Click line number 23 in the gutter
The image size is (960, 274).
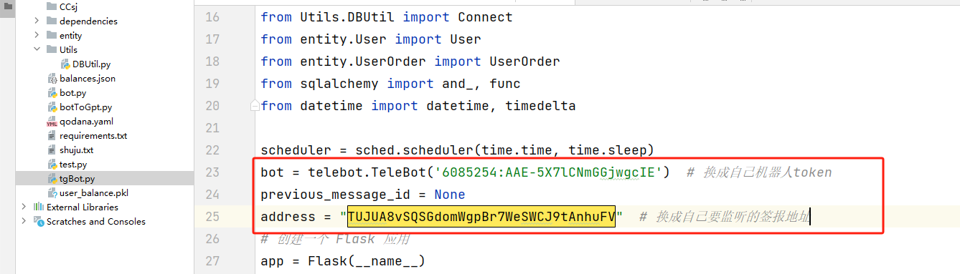pos(212,172)
